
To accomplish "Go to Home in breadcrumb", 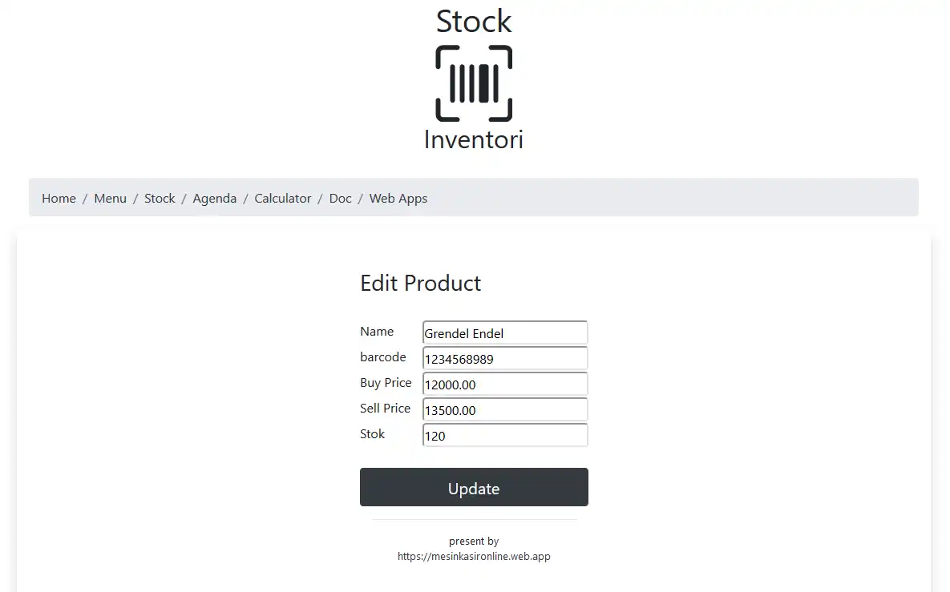I will (59, 199).
